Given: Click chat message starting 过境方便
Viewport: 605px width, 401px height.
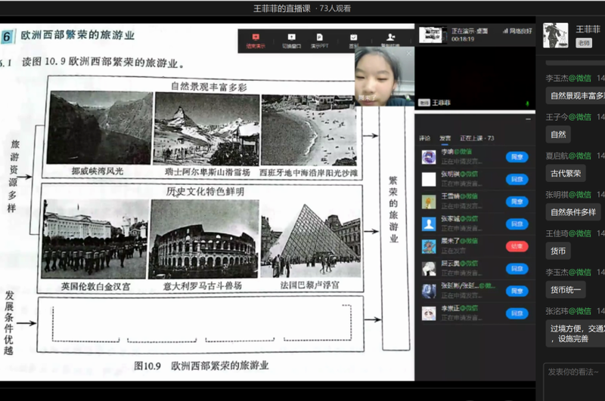Looking at the screenshot, I should [x=576, y=334].
